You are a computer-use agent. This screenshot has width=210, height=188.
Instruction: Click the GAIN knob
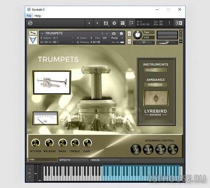click(87, 143)
